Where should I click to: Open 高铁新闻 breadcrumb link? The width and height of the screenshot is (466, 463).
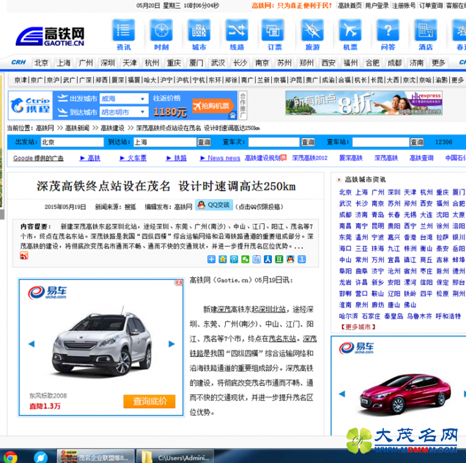pos(77,128)
